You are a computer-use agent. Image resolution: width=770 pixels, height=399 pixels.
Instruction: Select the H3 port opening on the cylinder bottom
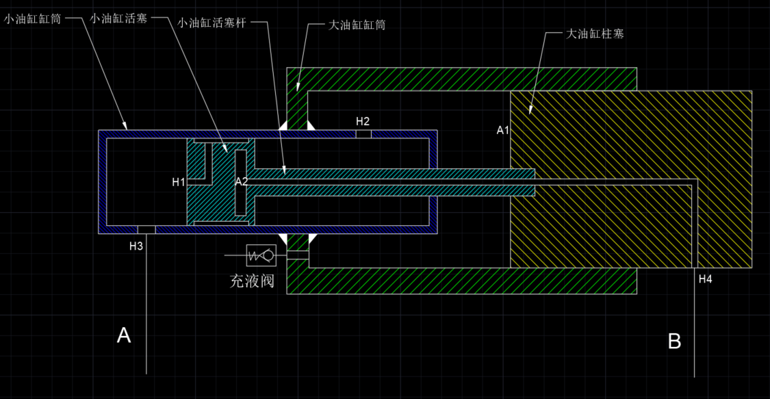click(146, 230)
